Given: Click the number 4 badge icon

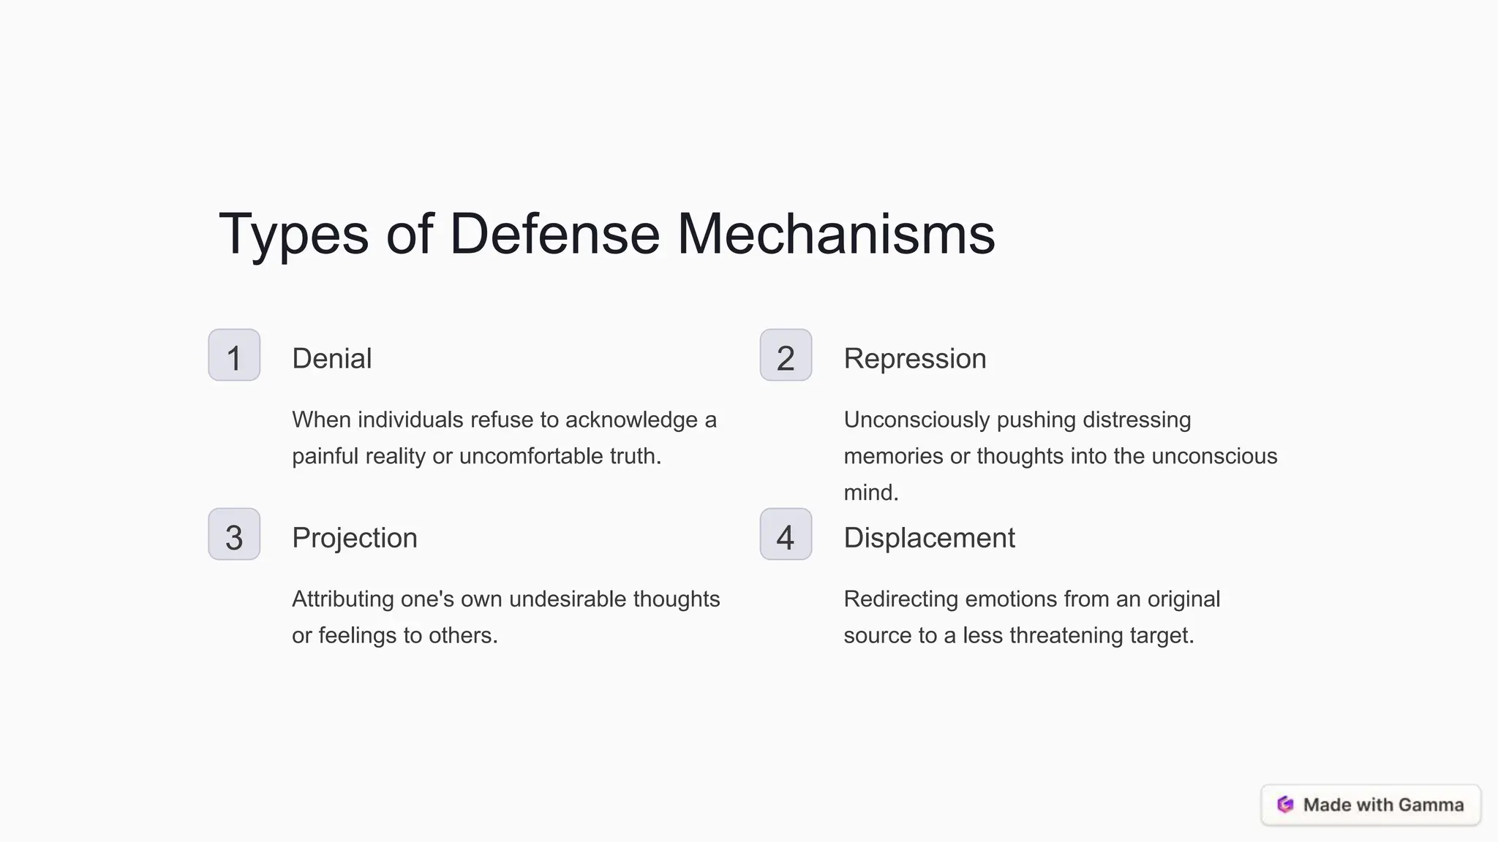Looking at the screenshot, I should point(786,534).
